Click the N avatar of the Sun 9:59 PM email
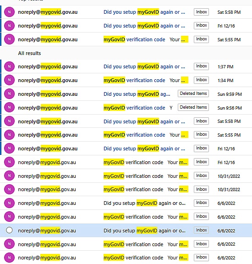 [9, 94]
